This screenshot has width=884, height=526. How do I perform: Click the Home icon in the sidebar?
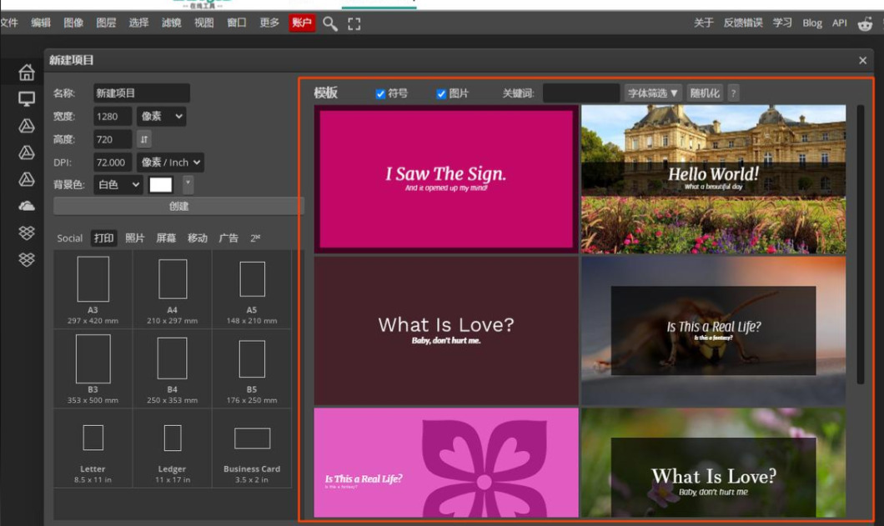coord(27,73)
